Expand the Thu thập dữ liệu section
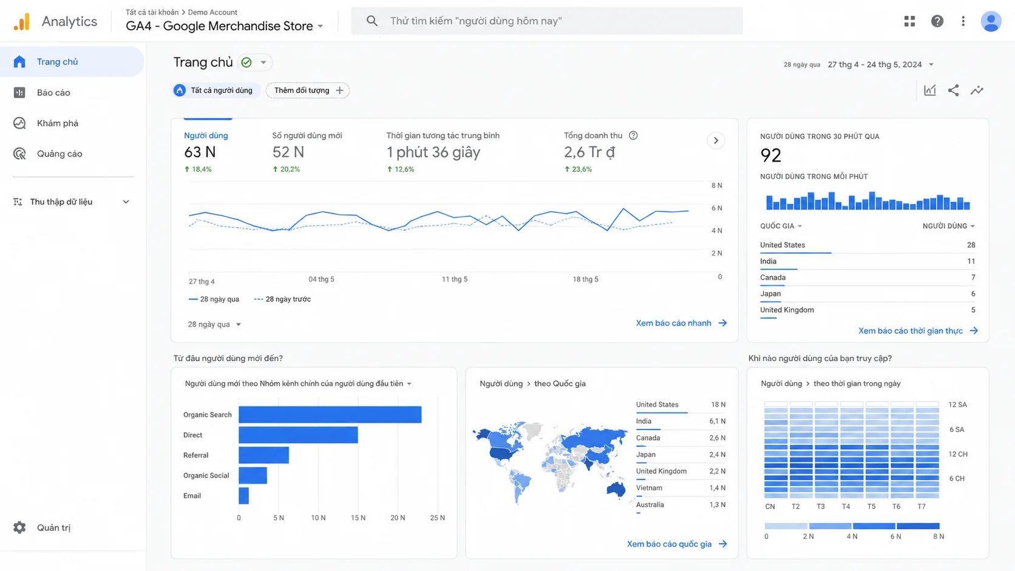The image size is (1015, 571). [x=126, y=201]
